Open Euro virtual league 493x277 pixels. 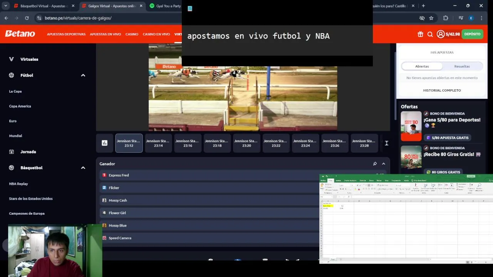(x=13, y=121)
